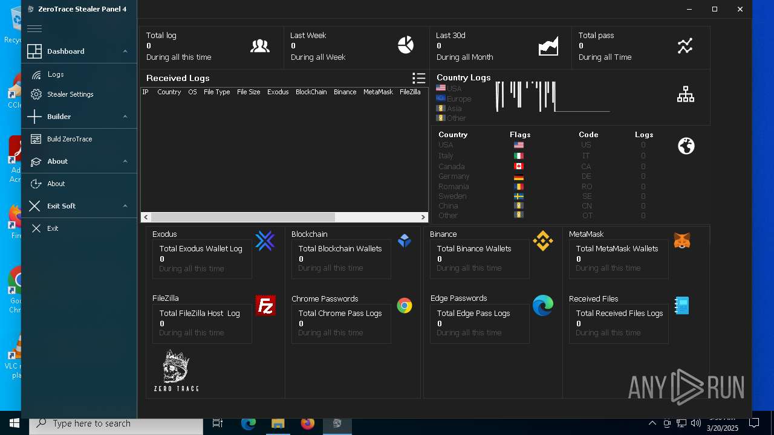Screen dimensions: 774x435
Task: Click the FileZilla logo icon
Action: click(265, 306)
